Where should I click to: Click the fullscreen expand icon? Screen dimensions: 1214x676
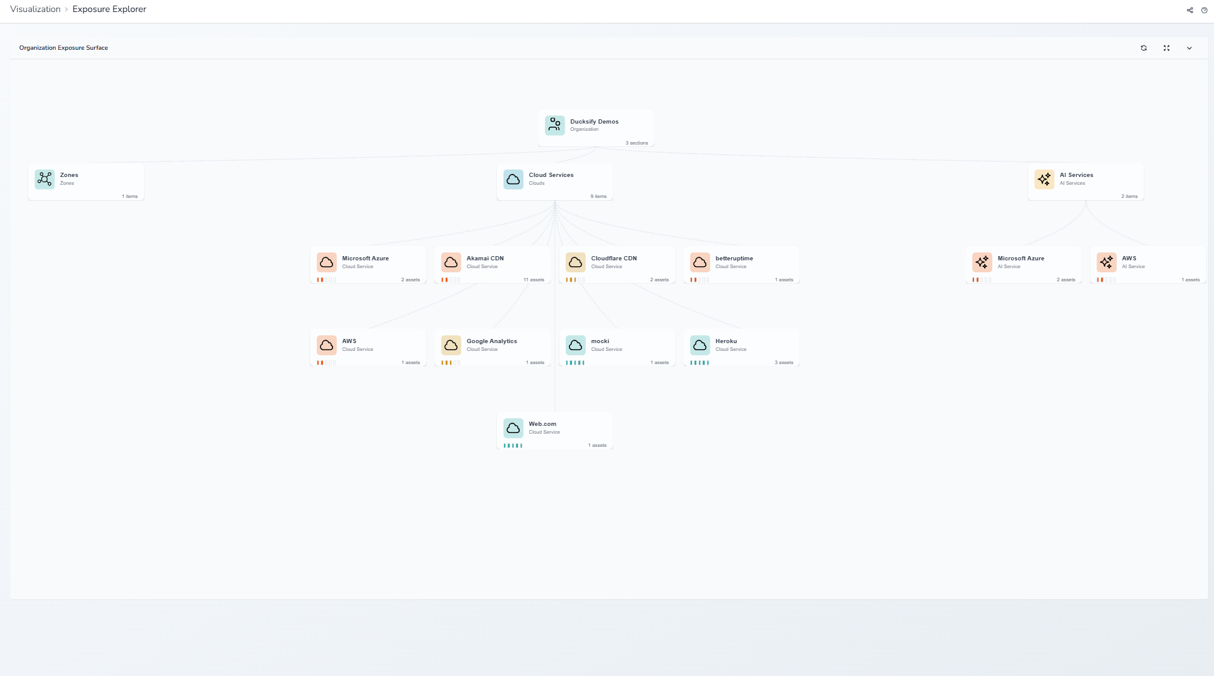pos(1167,48)
